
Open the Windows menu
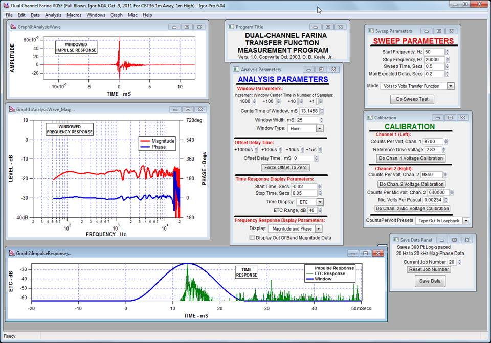(x=96, y=15)
